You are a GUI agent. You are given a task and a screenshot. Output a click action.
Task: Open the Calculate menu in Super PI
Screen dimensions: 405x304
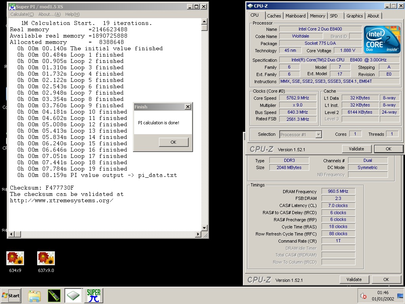click(x=22, y=14)
